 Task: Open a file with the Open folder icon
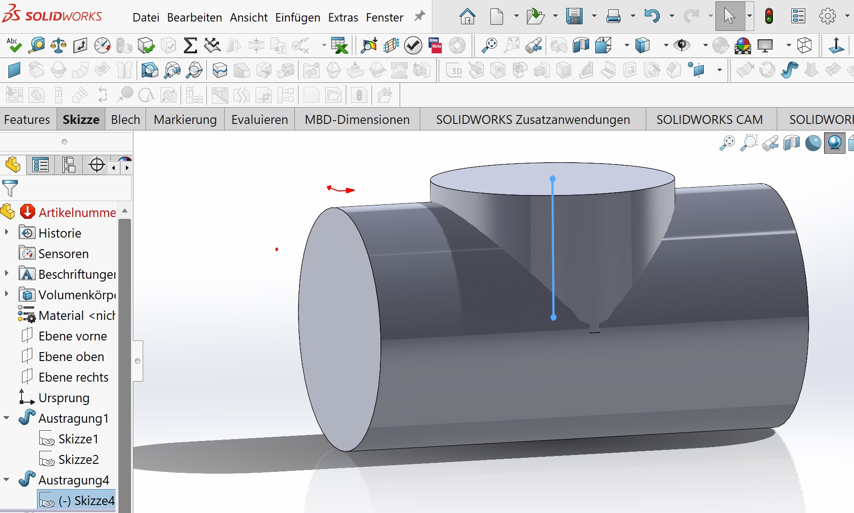tap(535, 17)
